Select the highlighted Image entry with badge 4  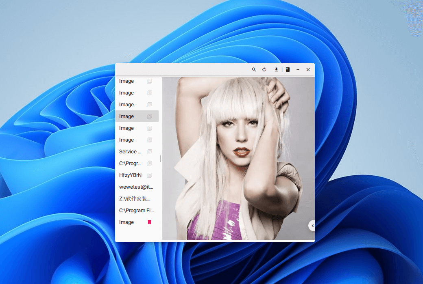click(137, 116)
